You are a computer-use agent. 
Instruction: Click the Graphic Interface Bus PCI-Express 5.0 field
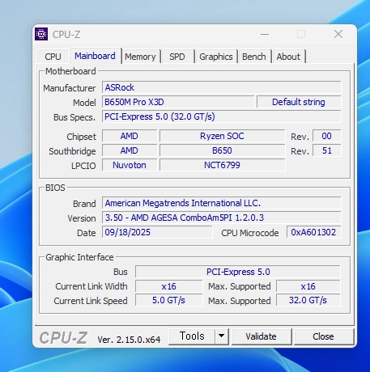(x=238, y=272)
